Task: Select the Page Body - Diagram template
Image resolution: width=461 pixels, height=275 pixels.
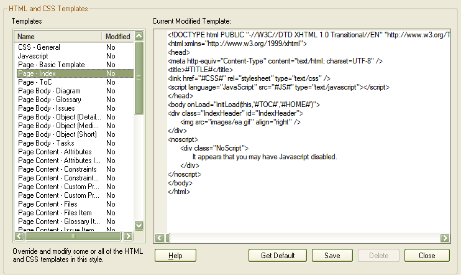Action: click(x=75, y=91)
